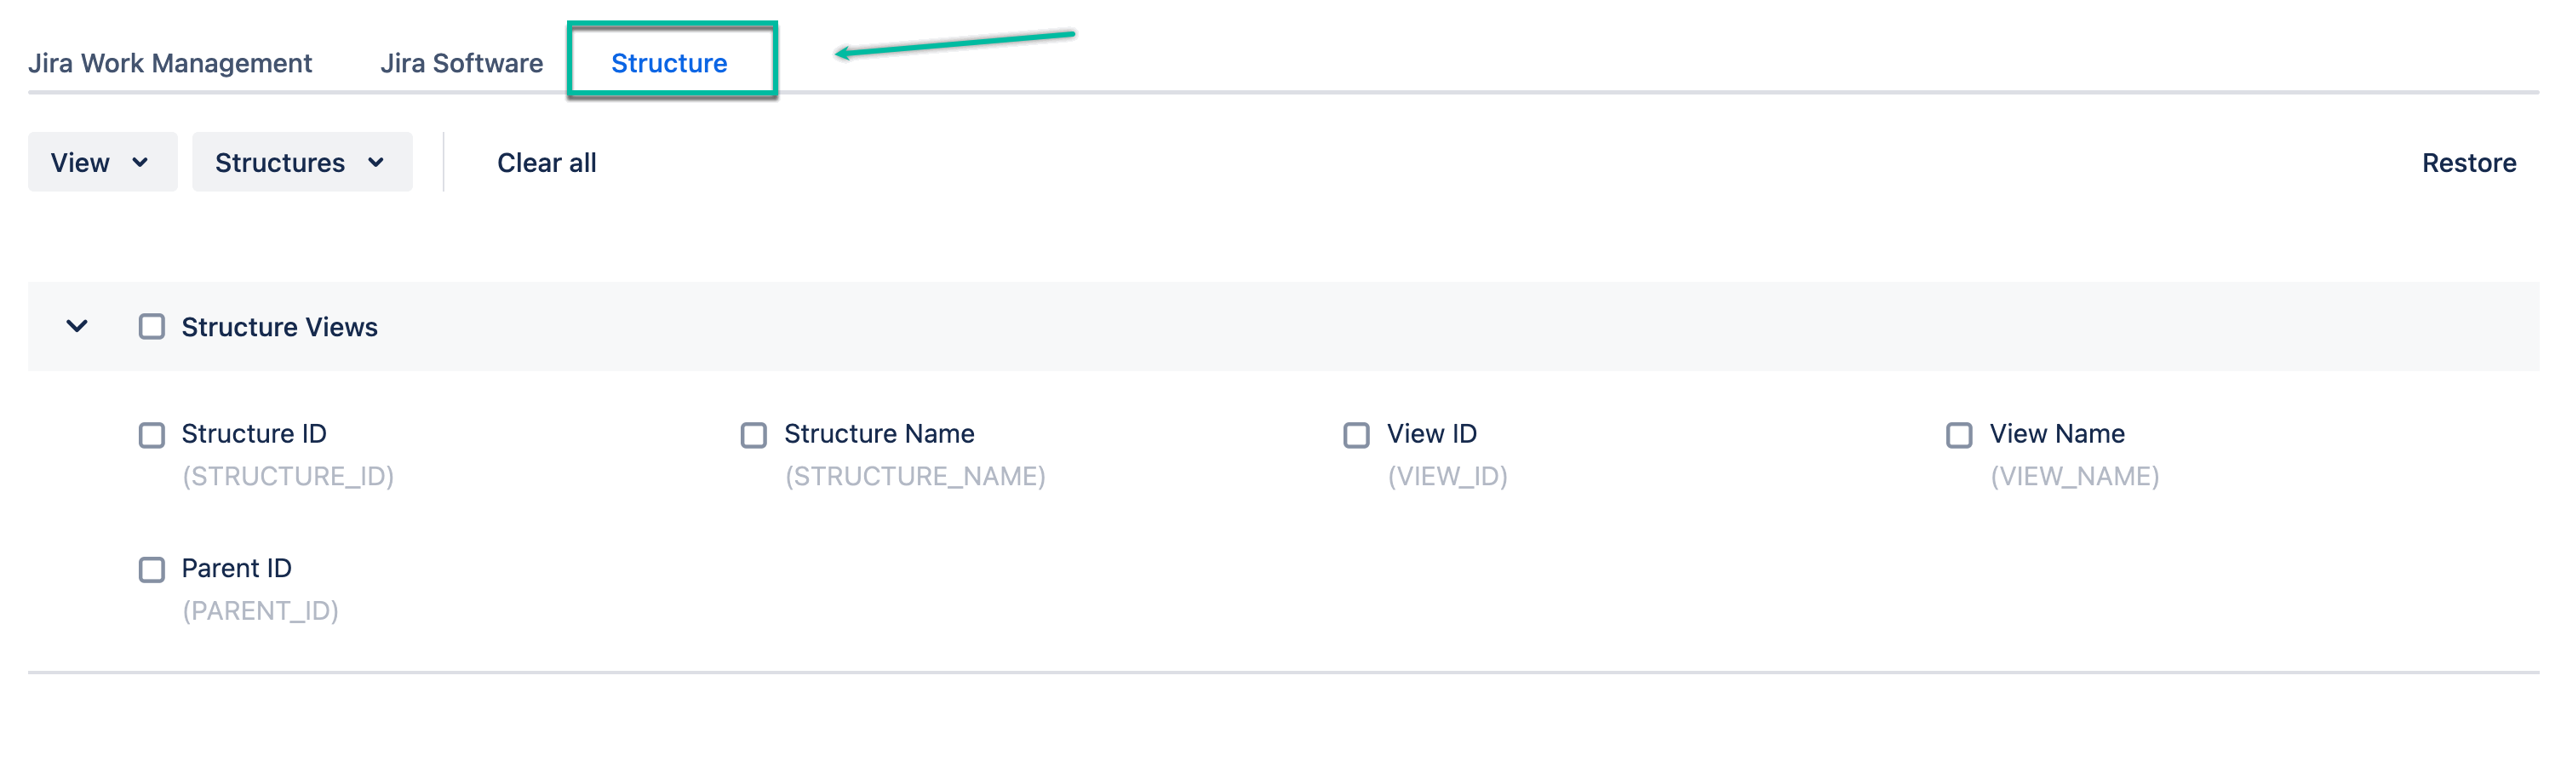
Task: Click the Clear all button
Action: (x=547, y=162)
